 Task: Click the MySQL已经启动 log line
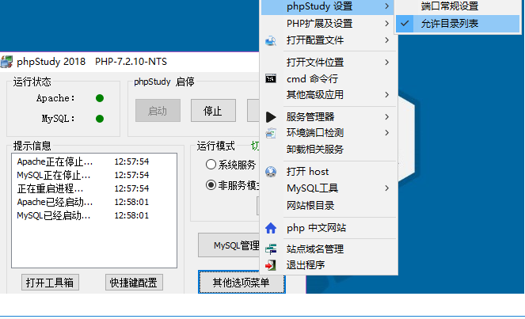coord(82,215)
